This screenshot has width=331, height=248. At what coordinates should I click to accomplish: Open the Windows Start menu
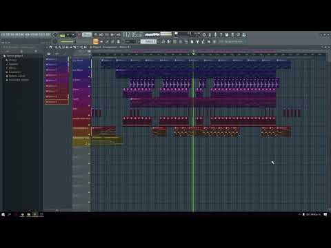3,214
